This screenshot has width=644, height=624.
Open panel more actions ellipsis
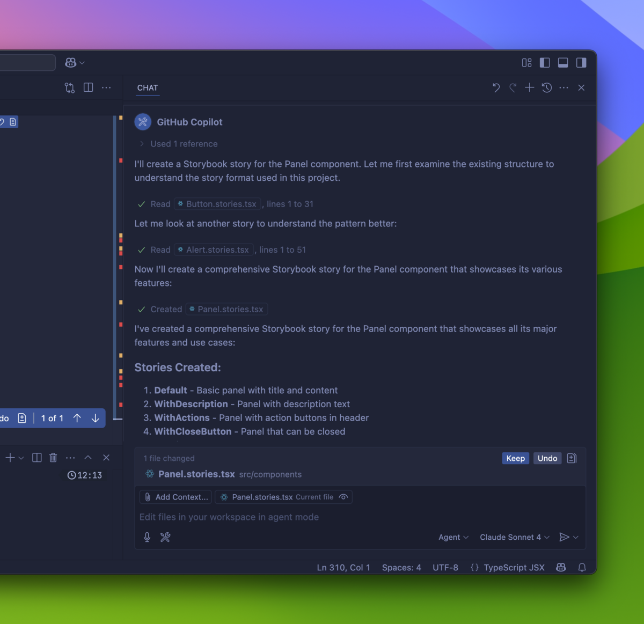(x=70, y=458)
